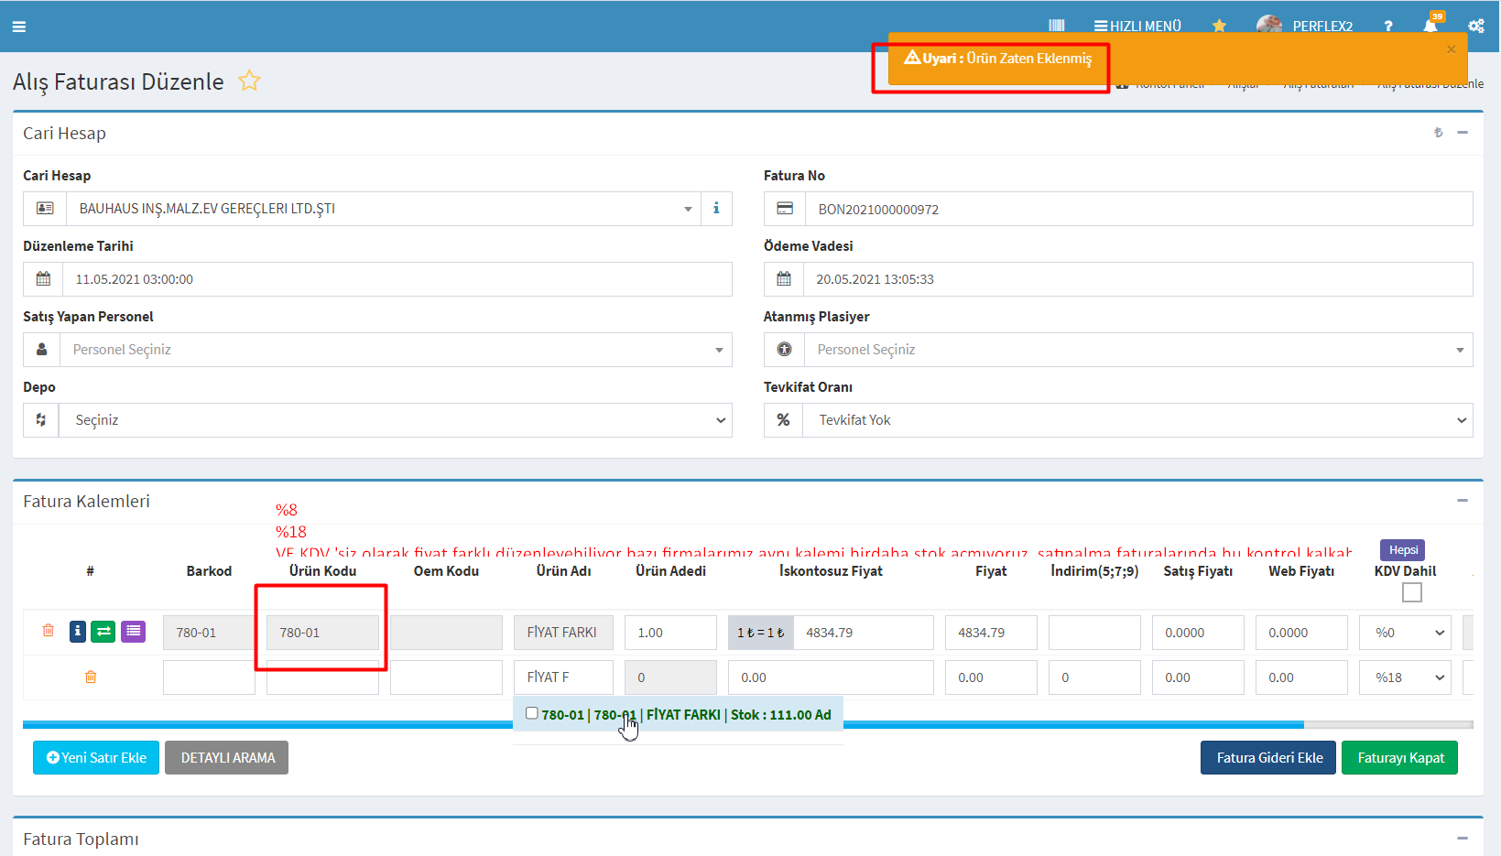Delete first invoice row with trash icon
The height and width of the screenshot is (856, 1501).
point(49,631)
